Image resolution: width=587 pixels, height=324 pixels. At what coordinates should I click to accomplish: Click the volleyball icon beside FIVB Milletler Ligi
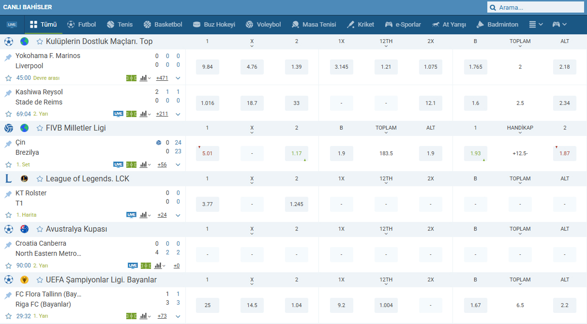point(9,128)
